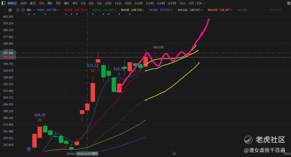Viewport: 291px width, 157px height.
Task: Choose the 2小时 interval
Action: (x=150, y=3)
